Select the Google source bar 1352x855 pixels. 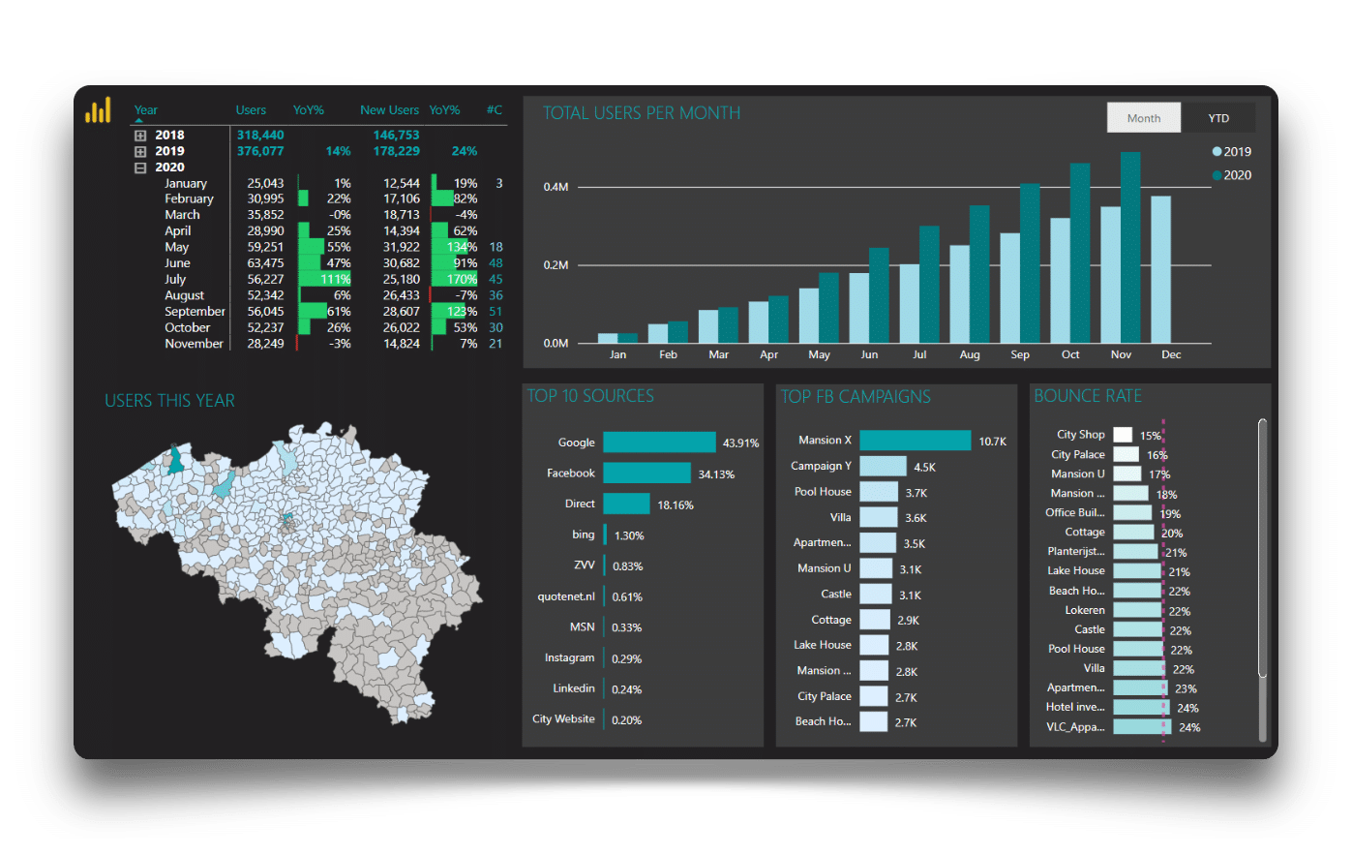659,443
